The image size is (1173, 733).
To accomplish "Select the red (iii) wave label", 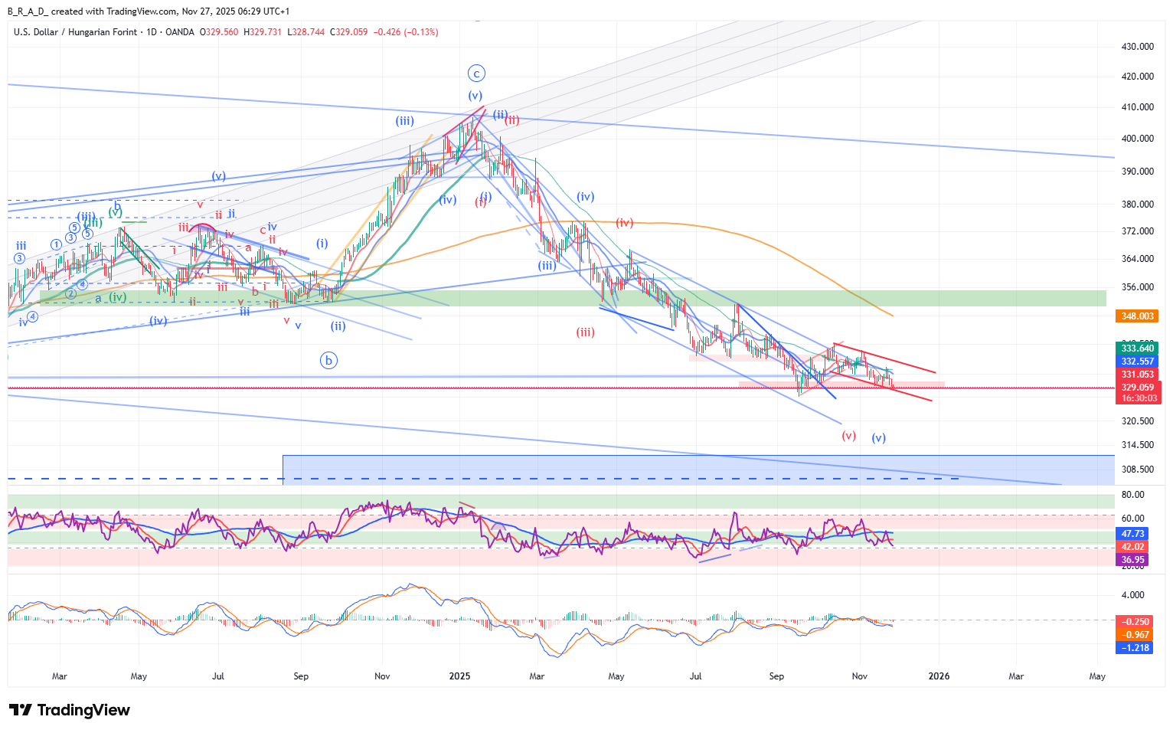I will (x=585, y=332).
